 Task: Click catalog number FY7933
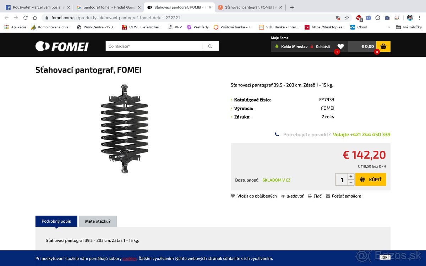pos(327,100)
